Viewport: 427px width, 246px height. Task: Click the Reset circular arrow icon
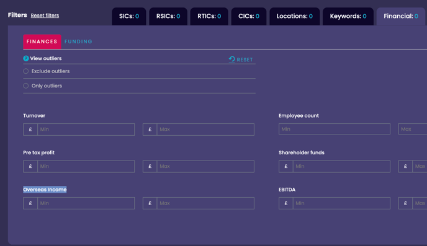coord(231,59)
